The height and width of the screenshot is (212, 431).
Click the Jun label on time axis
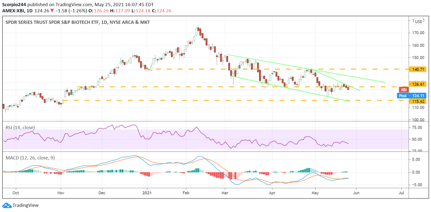click(x=356, y=192)
